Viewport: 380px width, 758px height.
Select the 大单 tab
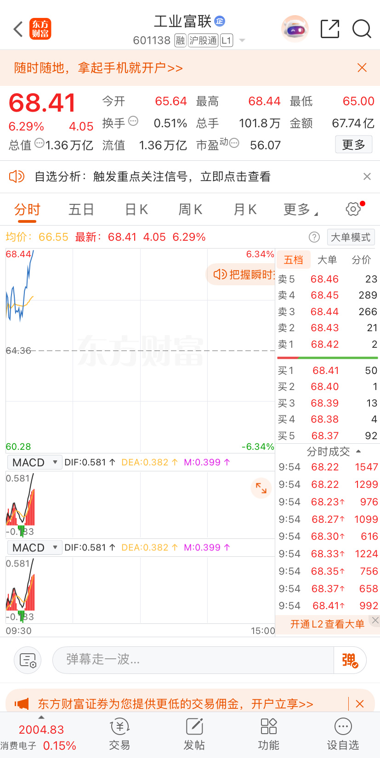(327, 260)
